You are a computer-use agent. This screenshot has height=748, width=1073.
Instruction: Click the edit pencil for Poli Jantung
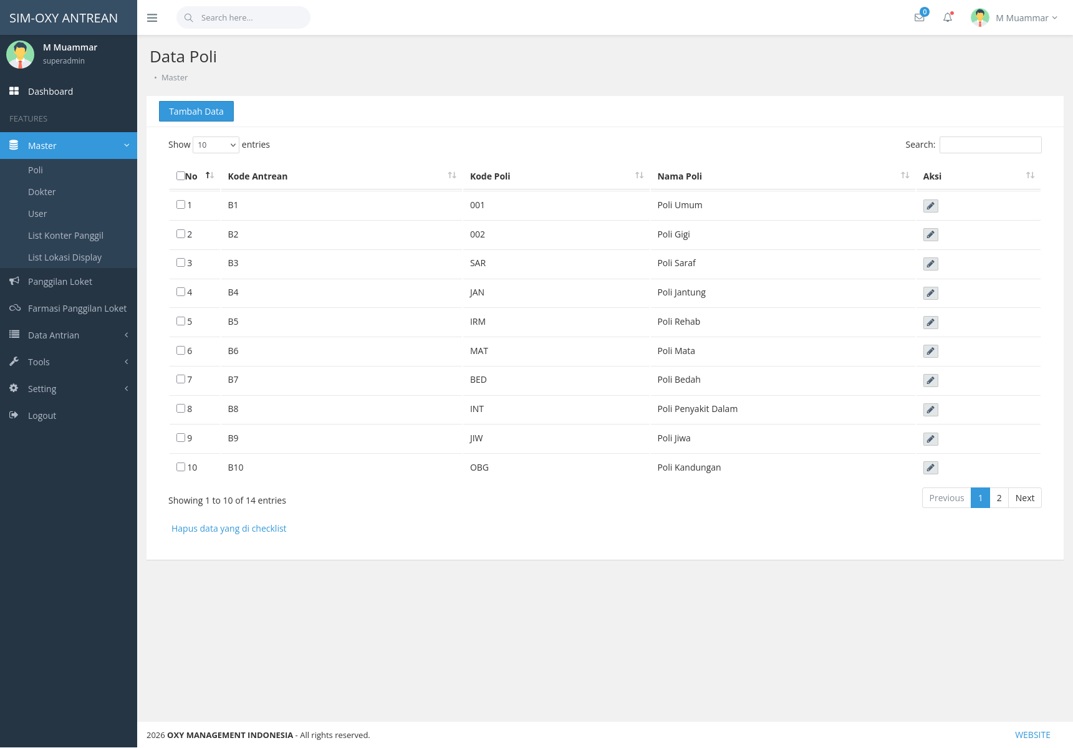pyautogui.click(x=930, y=293)
